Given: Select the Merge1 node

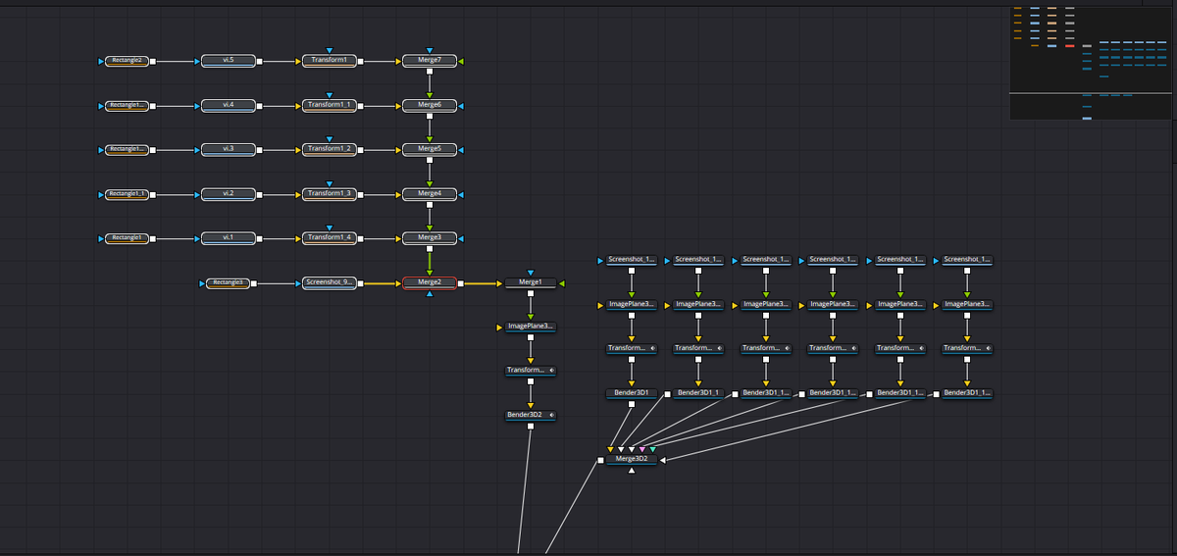Looking at the screenshot, I should pos(530,283).
